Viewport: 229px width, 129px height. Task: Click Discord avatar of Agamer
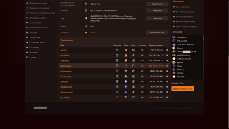pos(174,62)
